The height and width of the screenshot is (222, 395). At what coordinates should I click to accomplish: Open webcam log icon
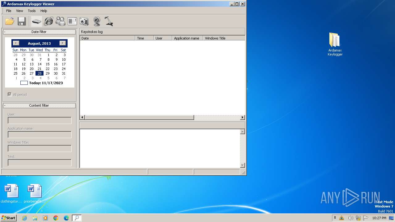tap(97, 21)
